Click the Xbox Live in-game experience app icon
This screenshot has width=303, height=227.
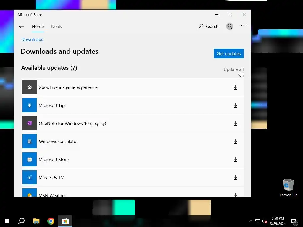pyautogui.click(x=30, y=87)
